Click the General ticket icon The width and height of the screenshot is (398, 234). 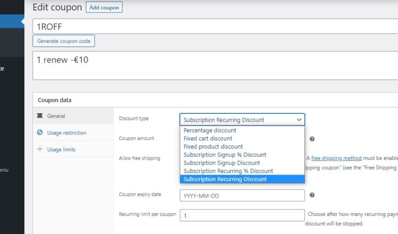(40, 116)
